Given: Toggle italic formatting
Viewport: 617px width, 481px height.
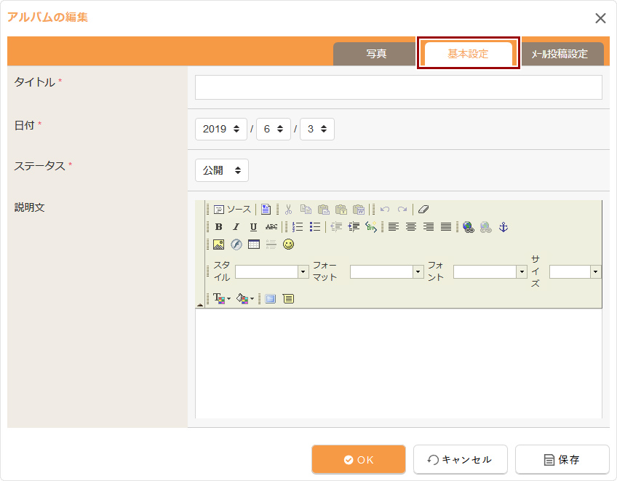Looking at the screenshot, I should (236, 227).
